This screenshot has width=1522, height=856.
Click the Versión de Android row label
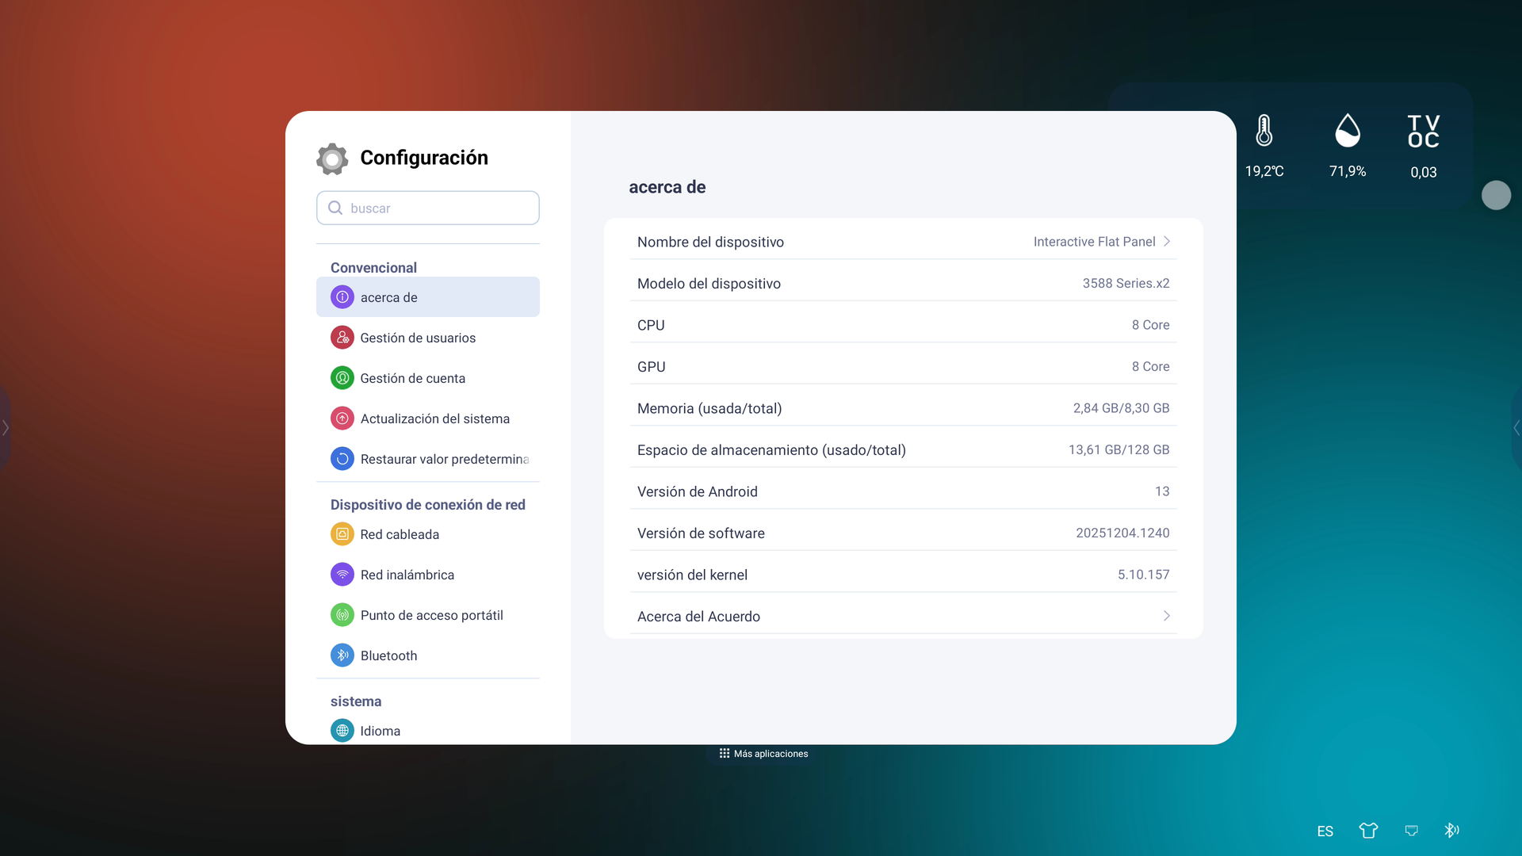pos(698,491)
